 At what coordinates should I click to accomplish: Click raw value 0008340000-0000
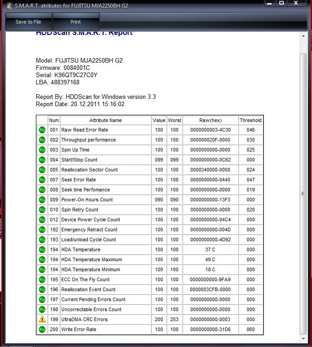[x=210, y=170]
